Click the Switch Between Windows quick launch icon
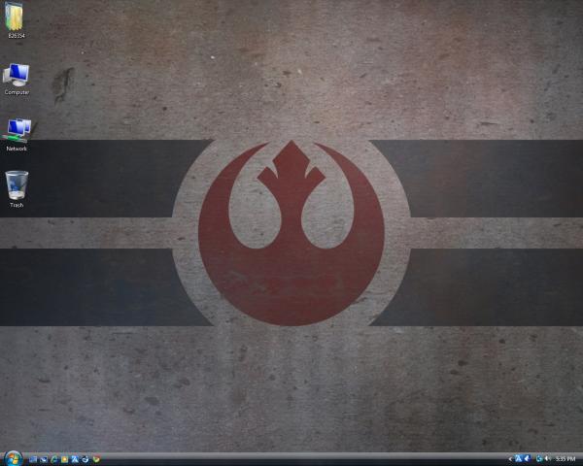This screenshot has width=583, height=466. coord(44,459)
